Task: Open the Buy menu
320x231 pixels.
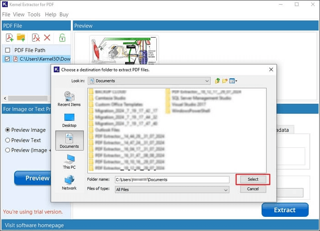Action: coord(64,15)
